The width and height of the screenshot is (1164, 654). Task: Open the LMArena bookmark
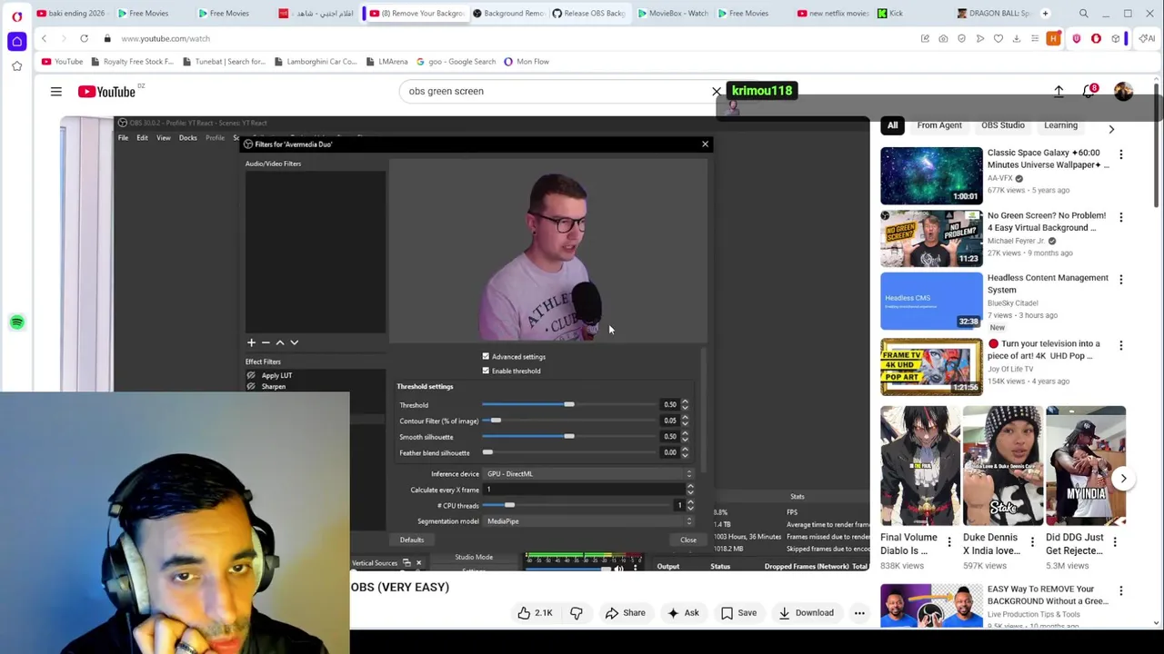tap(386, 62)
